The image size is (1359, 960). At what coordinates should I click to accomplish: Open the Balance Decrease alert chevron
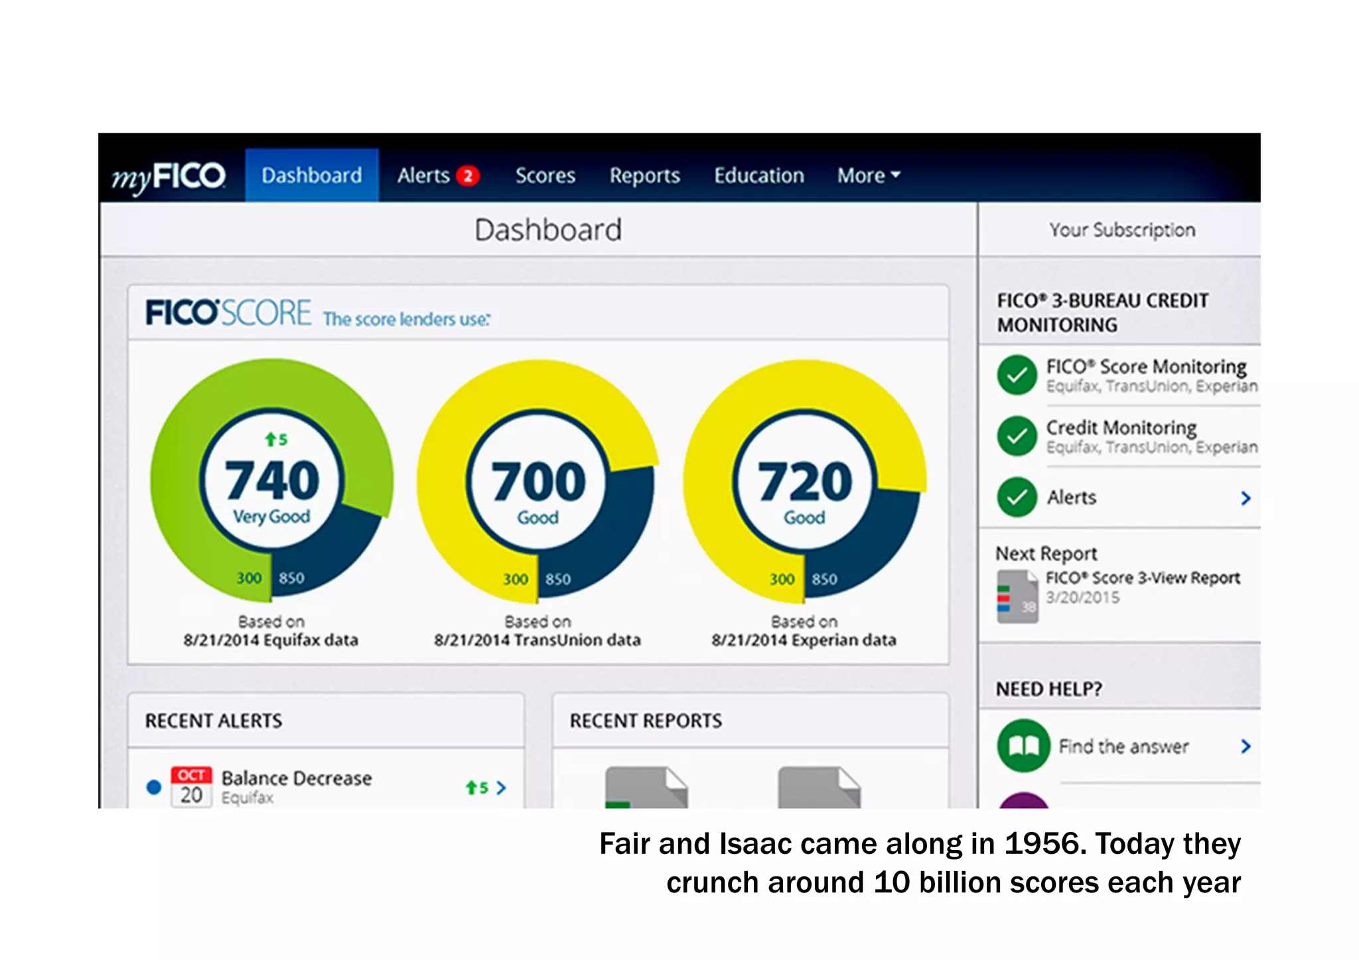pos(502,788)
